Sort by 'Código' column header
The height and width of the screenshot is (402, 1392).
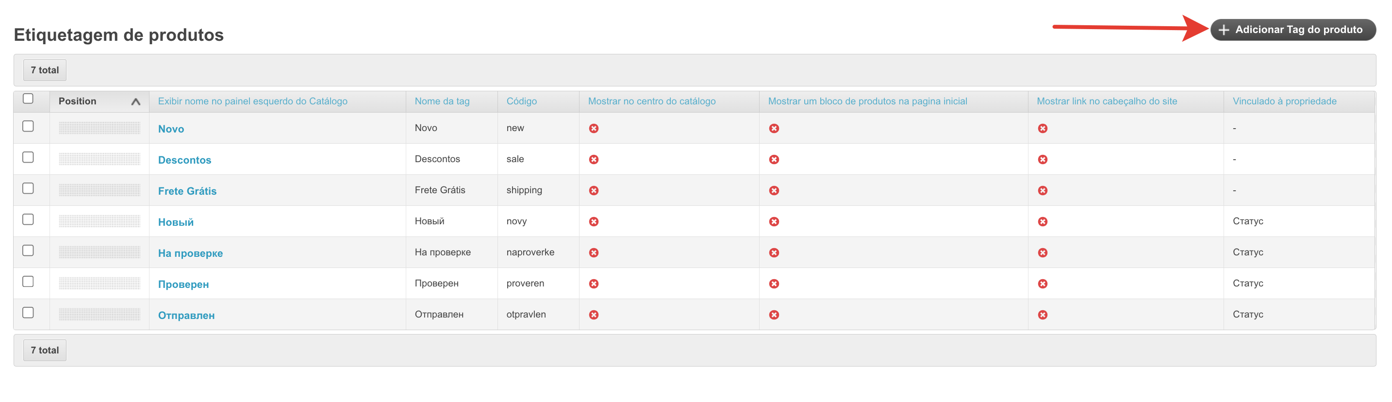click(521, 101)
